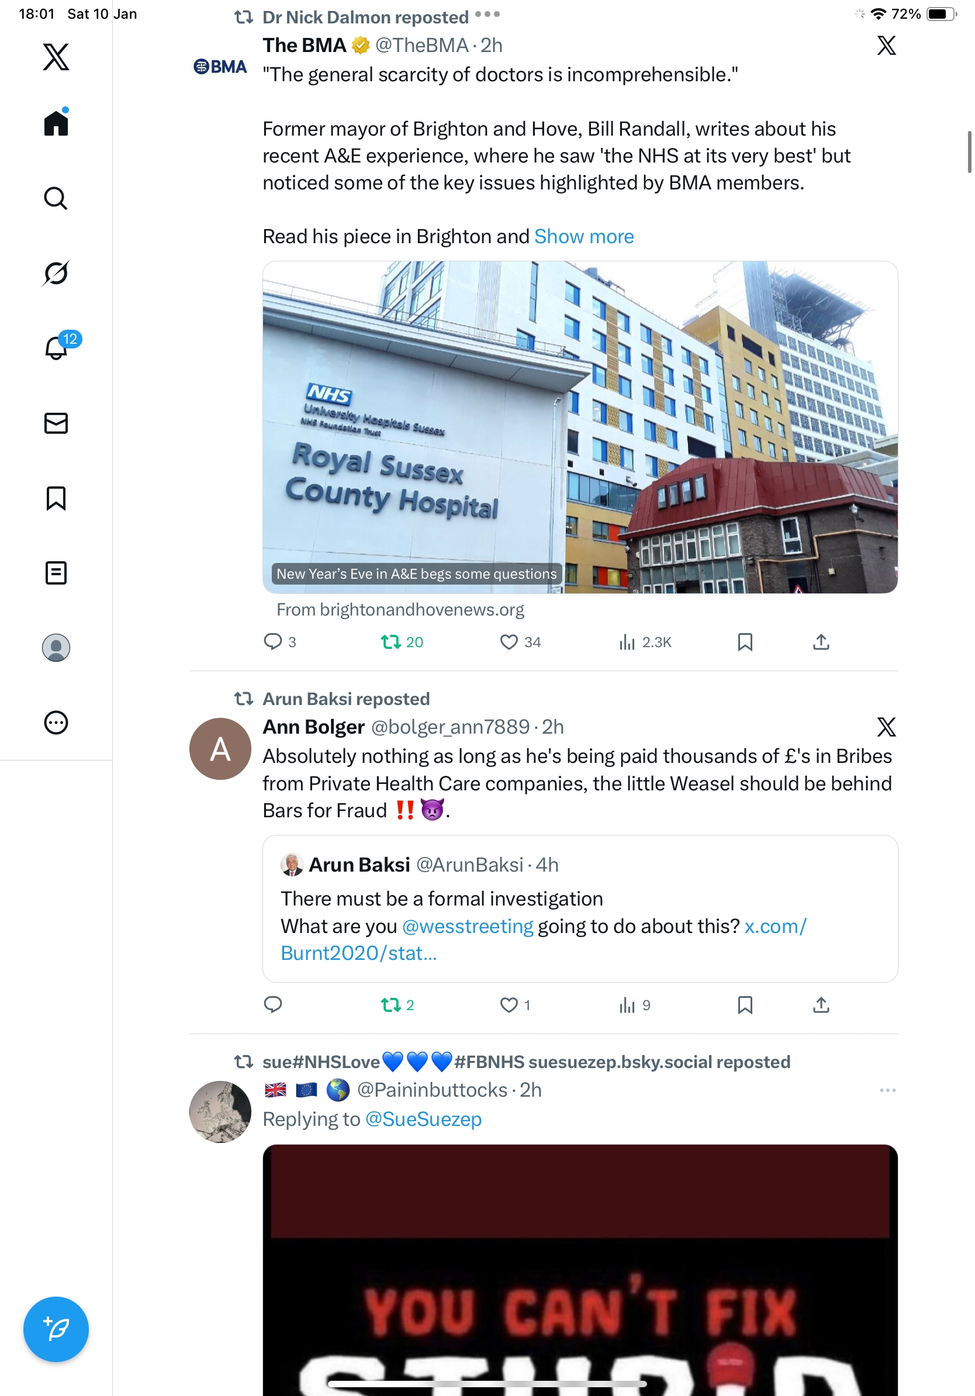This screenshot has height=1396, width=975.
Task: Open Bookmarks in the sidebar
Action: [56, 498]
